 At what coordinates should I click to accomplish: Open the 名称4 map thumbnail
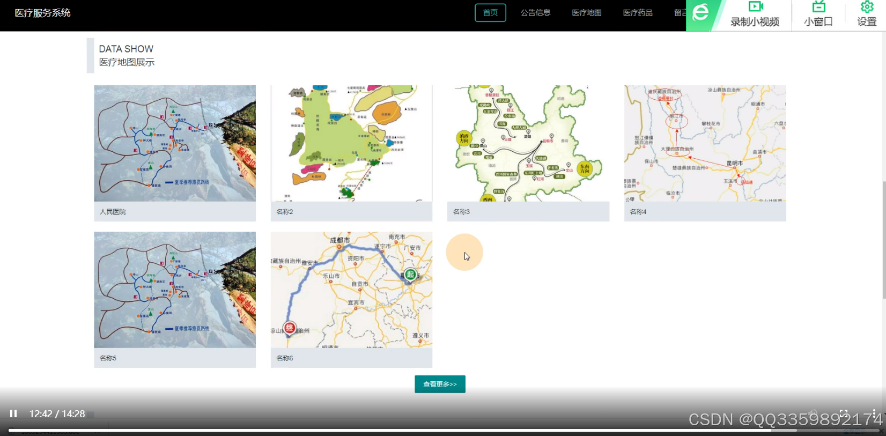pos(705,143)
